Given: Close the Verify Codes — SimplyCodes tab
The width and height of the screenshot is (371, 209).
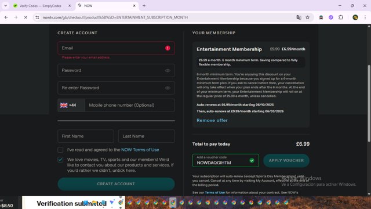Looking at the screenshot, I should (x=70, y=6).
